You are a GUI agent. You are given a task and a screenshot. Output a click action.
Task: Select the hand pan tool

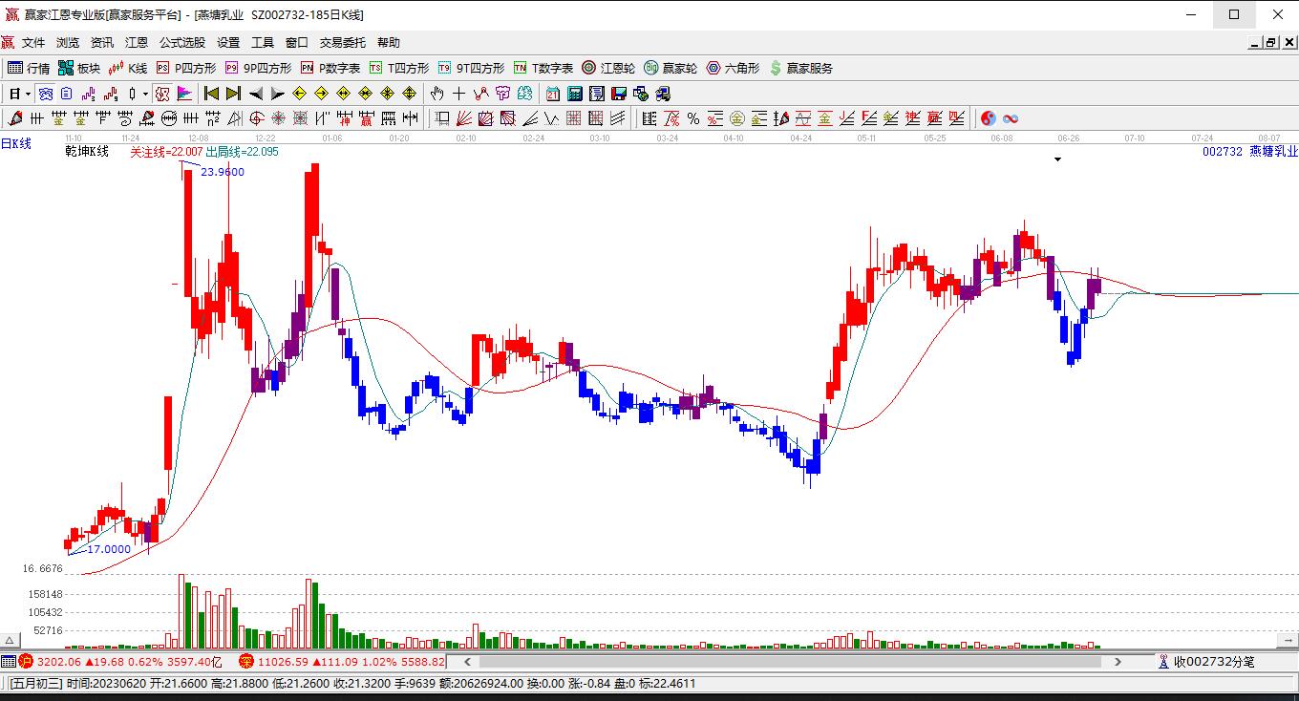pyautogui.click(x=437, y=94)
